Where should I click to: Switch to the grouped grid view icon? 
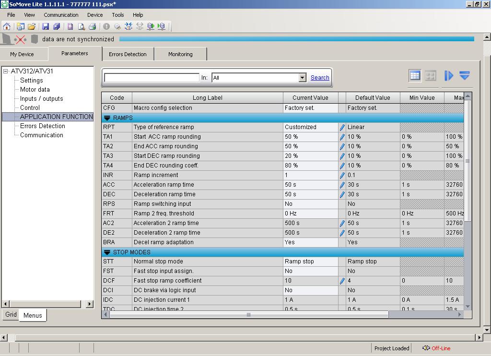(x=431, y=75)
